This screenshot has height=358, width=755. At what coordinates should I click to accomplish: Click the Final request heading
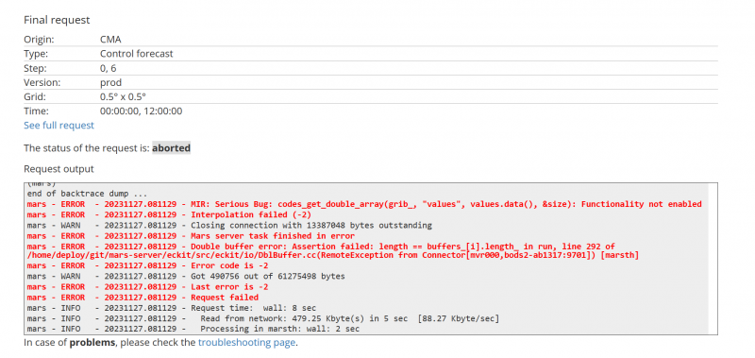click(x=57, y=20)
